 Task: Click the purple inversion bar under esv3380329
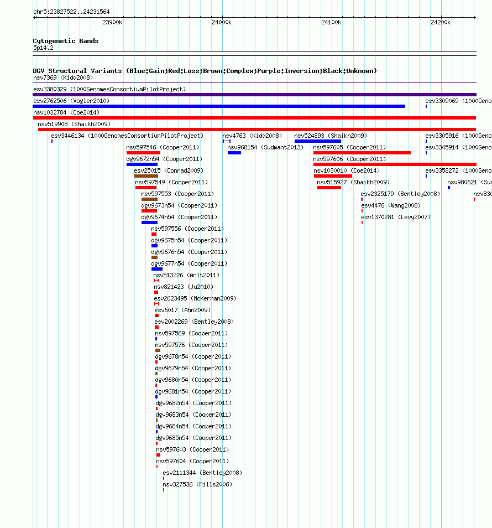(x=255, y=95)
